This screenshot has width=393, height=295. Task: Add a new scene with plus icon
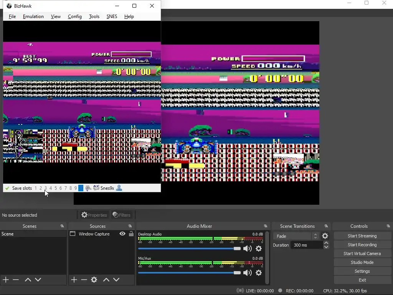6,280
